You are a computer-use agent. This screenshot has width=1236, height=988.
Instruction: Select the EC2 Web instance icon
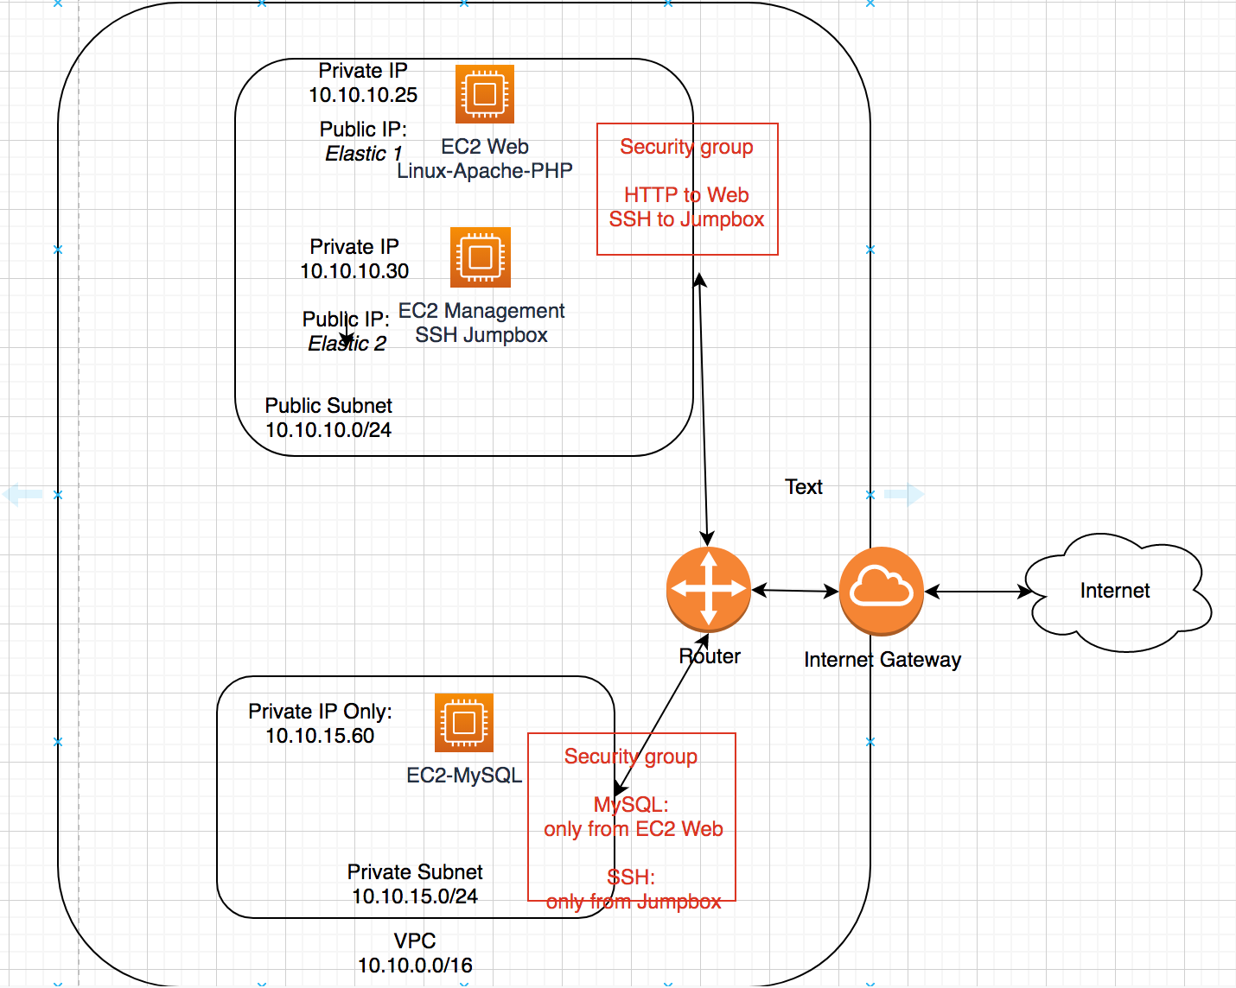pyautogui.click(x=484, y=94)
